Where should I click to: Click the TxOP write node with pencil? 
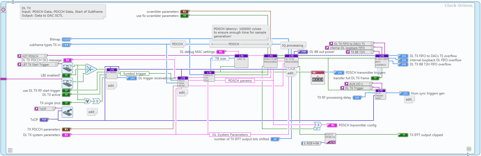click(x=67, y=112)
